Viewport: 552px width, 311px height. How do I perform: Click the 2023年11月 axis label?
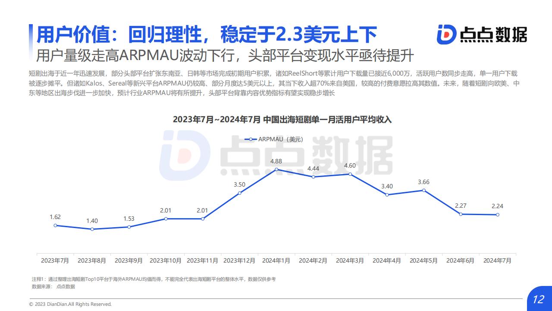tap(203, 261)
